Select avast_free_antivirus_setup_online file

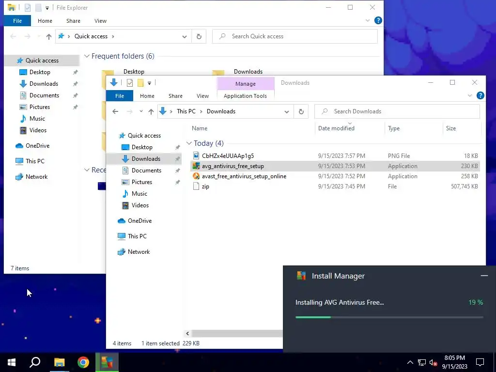point(335,176)
